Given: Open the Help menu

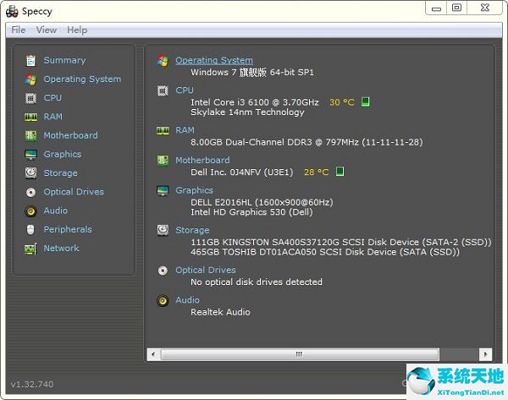Looking at the screenshot, I should tap(77, 30).
